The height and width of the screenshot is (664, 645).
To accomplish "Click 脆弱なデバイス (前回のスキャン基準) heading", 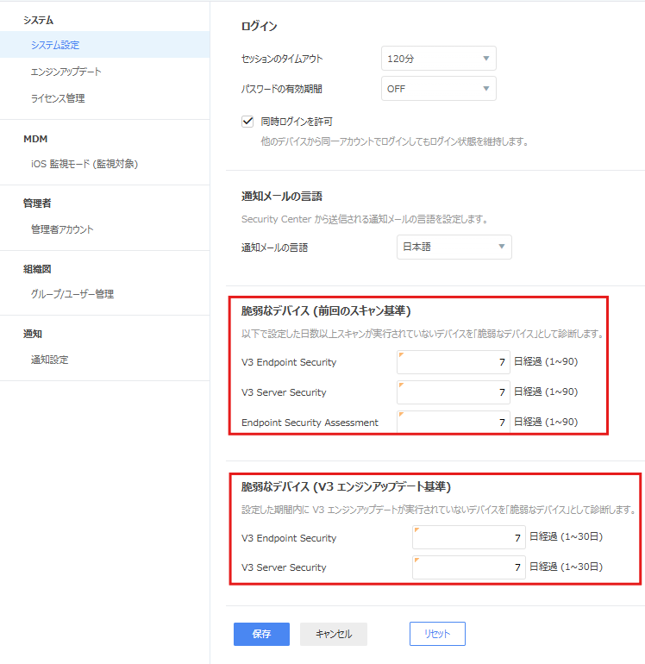I will point(326,310).
